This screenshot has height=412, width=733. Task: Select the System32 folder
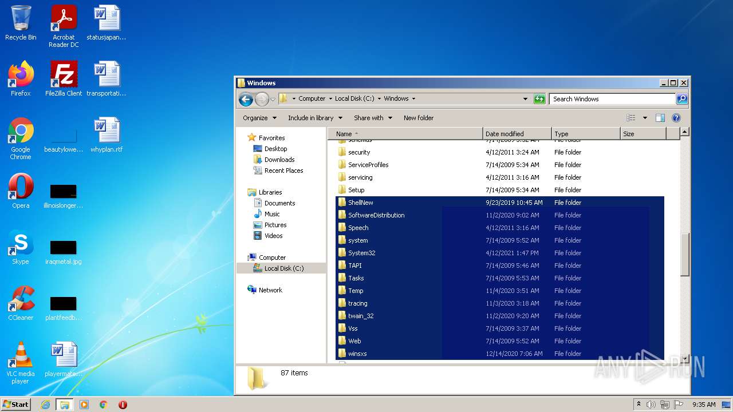tap(499, 253)
